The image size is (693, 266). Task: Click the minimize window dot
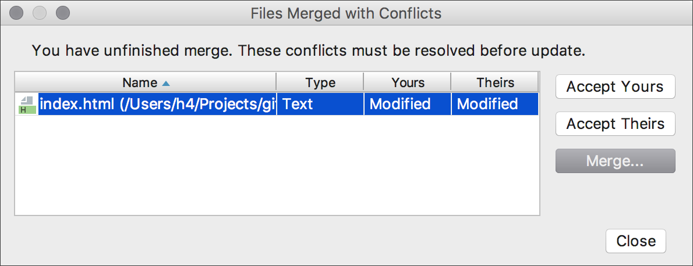point(40,13)
